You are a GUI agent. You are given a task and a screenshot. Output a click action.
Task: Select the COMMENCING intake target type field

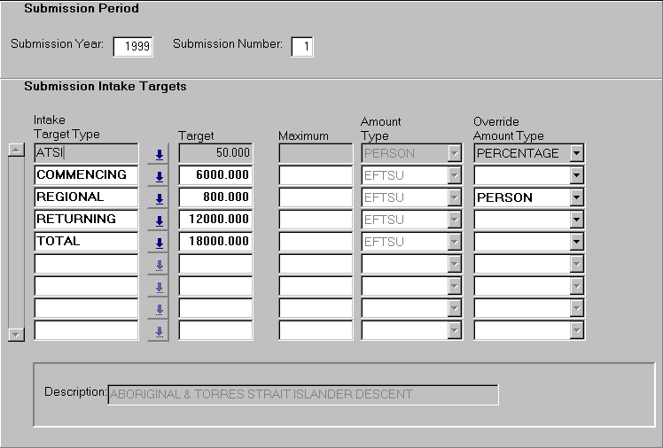pos(86,175)
